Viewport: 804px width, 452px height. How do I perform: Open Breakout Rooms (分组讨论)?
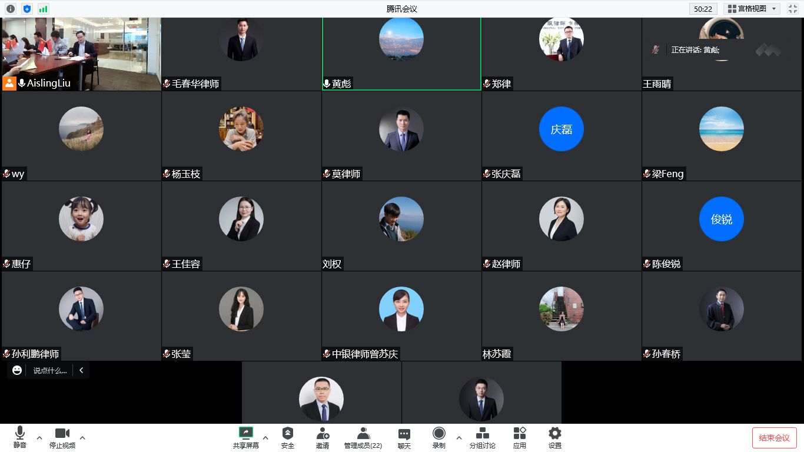tap(482, 438)
